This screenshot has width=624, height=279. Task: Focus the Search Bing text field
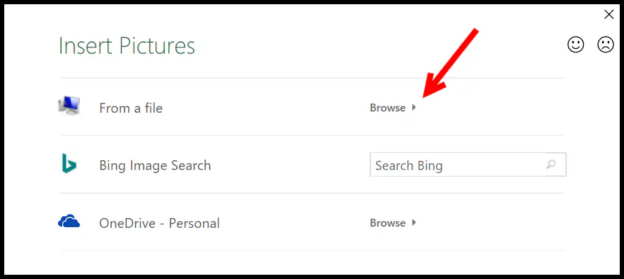[468, 164]
